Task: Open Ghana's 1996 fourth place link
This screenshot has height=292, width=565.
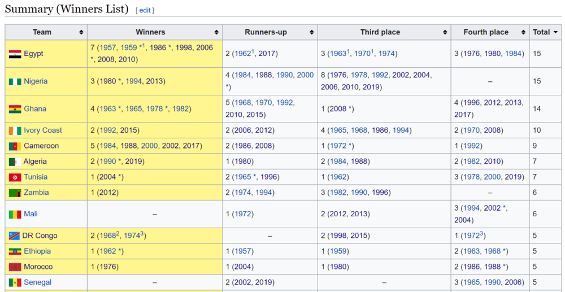Action: 472,103
